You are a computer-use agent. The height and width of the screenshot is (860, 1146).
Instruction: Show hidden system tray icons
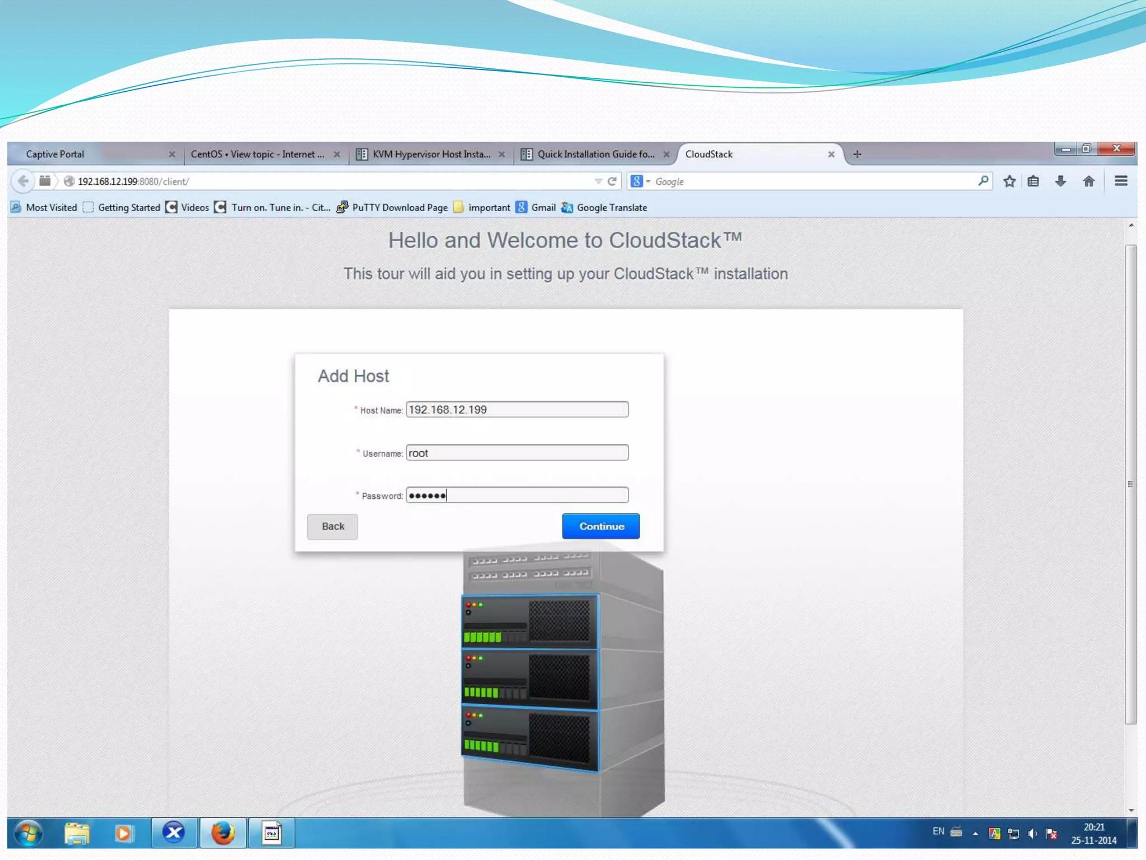(975, 834)
